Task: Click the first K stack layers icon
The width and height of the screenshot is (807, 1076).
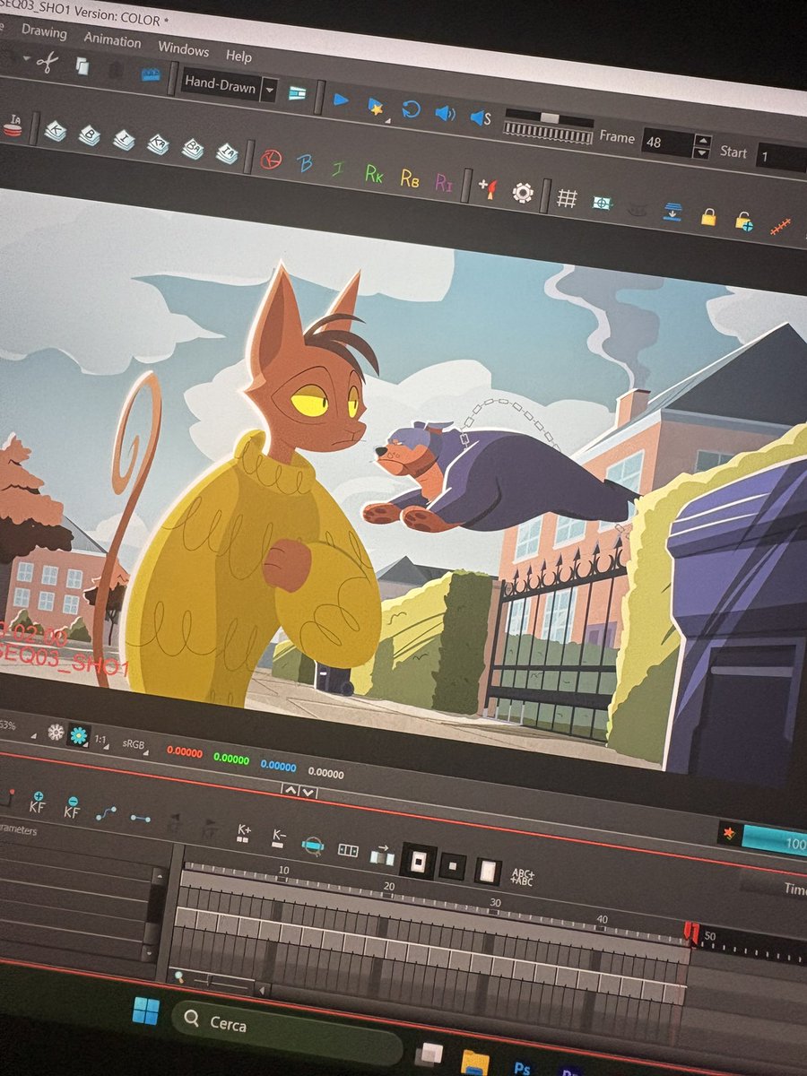Action: [x=55, y=131]
